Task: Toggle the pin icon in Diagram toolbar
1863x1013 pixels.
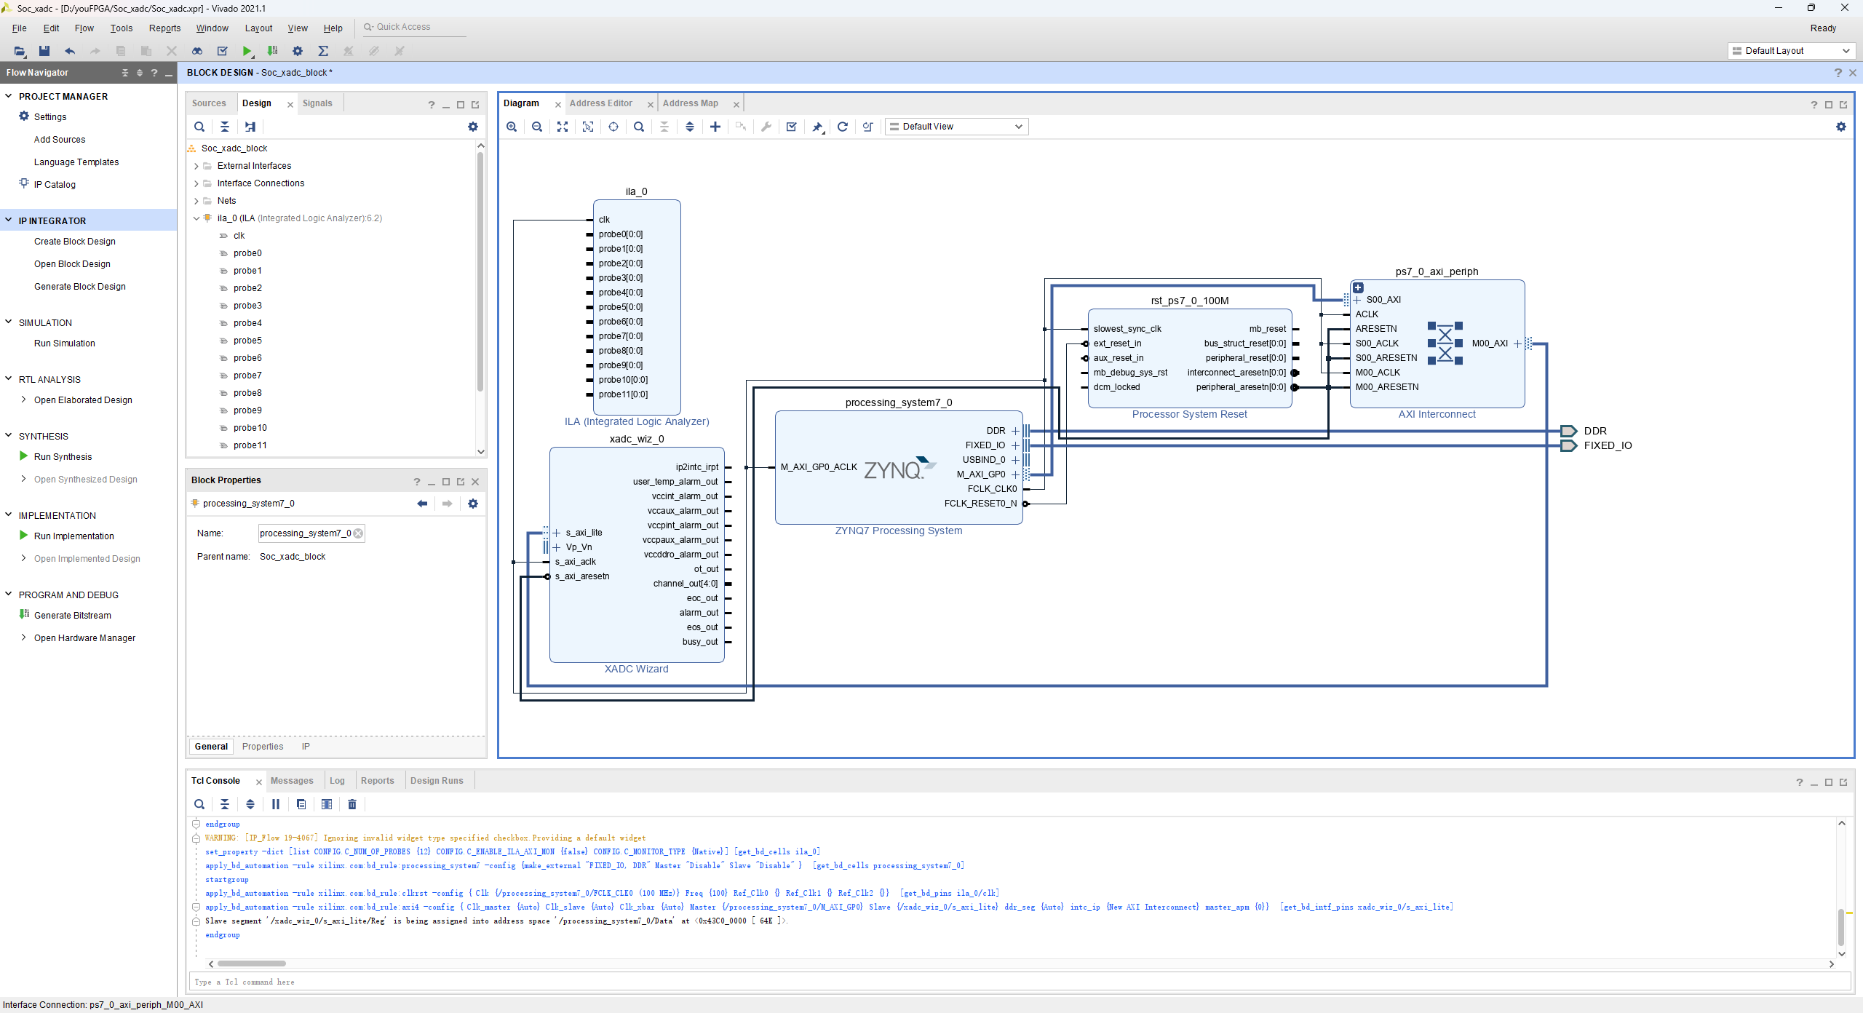Action: click(x=817, y=127)
